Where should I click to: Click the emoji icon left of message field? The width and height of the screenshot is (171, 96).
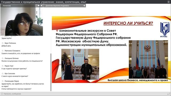click(2, 94)
